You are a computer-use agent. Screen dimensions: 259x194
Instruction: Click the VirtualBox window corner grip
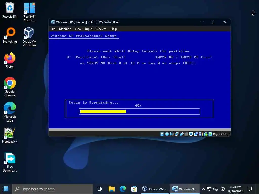[x=229, y=135]
